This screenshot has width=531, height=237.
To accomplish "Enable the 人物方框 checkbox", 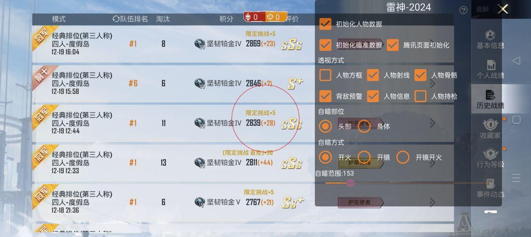I will (326, 75).
